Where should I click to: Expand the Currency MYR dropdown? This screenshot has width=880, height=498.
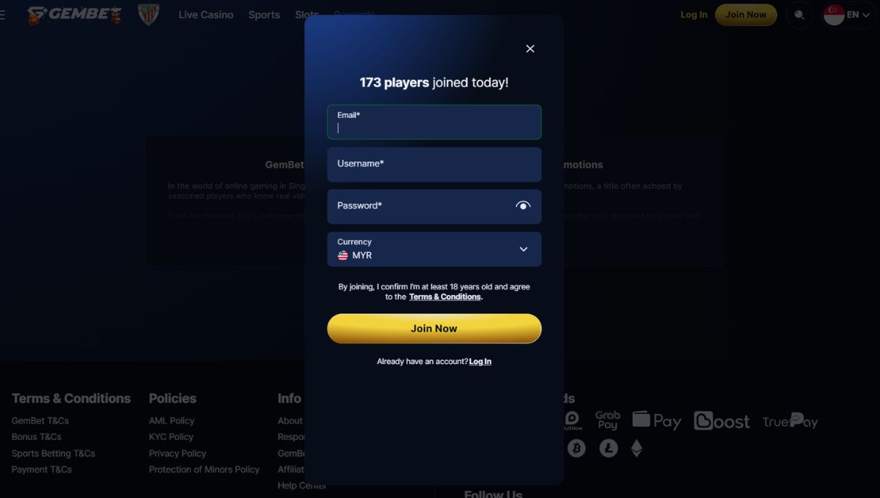click(x=434, y=249)
